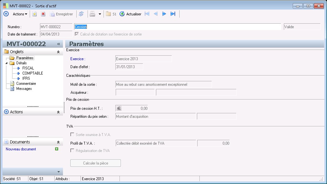Toggle Calcul de dotation sur l'exercice checkbox
Screen dimensions: 327x184
77,34
